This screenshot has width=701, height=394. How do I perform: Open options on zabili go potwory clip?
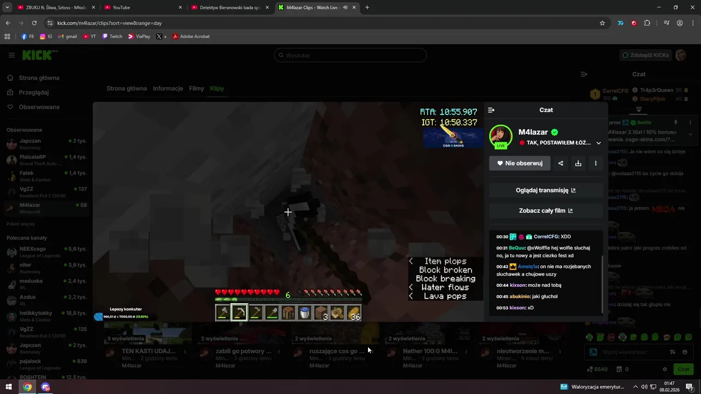[x=279, y=351]
